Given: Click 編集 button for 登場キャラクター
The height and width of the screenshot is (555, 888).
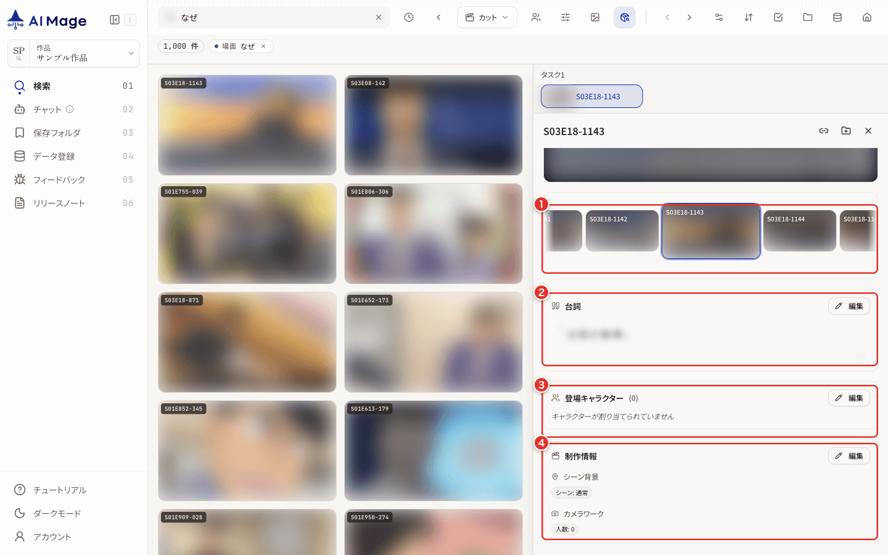Looking at the screenshot, I should [849, 398].
